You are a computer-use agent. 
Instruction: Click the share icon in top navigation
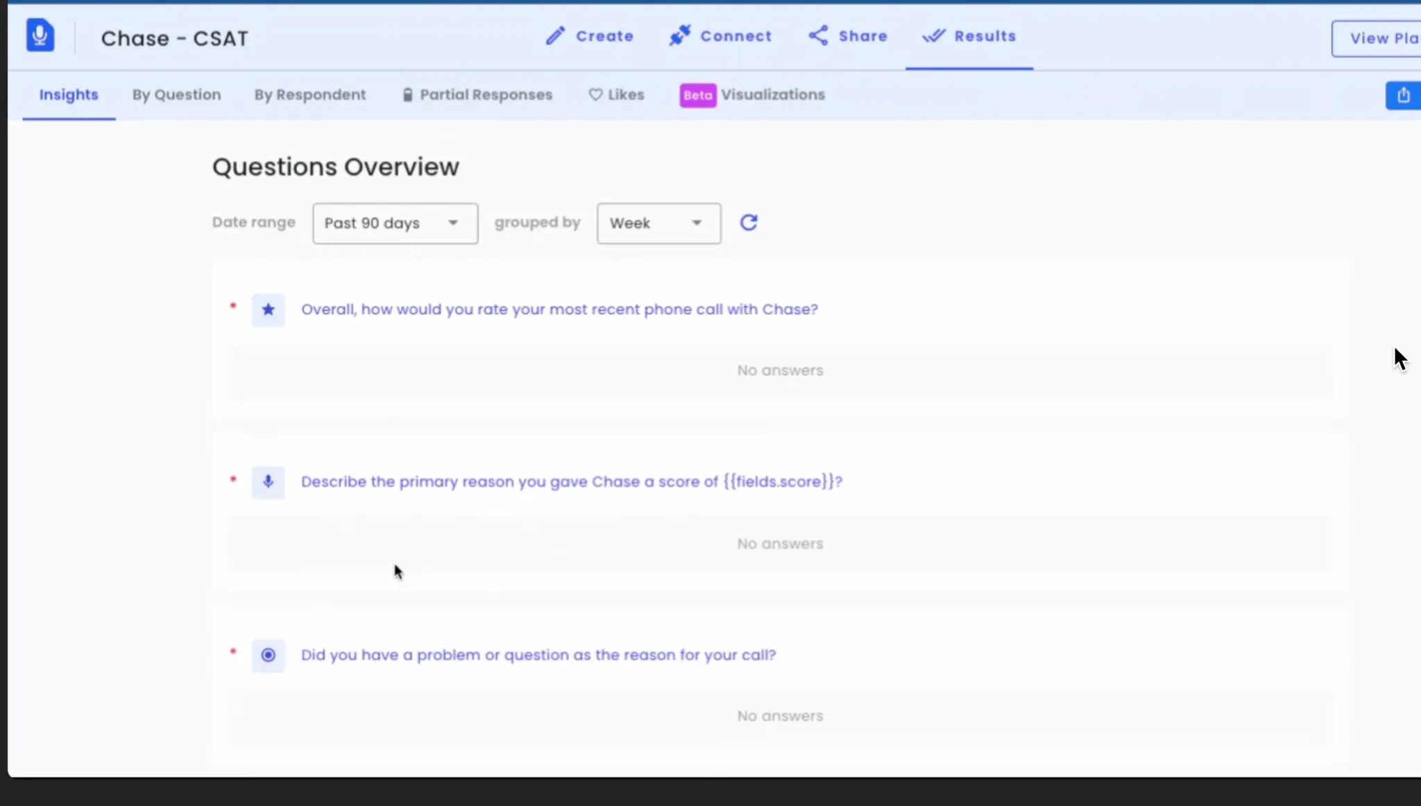tap(818, 36)
